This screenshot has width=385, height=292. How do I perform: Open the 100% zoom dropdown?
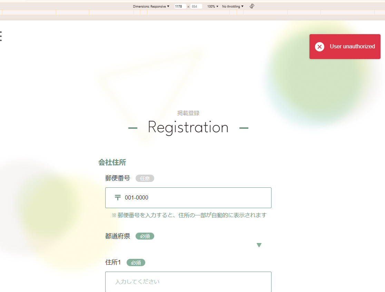[213, 7]
